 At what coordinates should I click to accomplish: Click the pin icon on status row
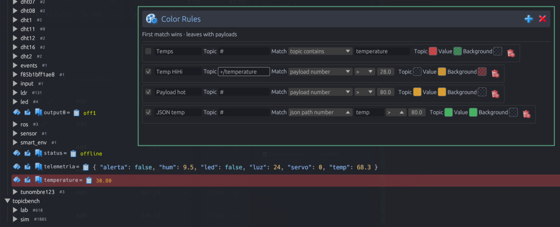(27, 153)
